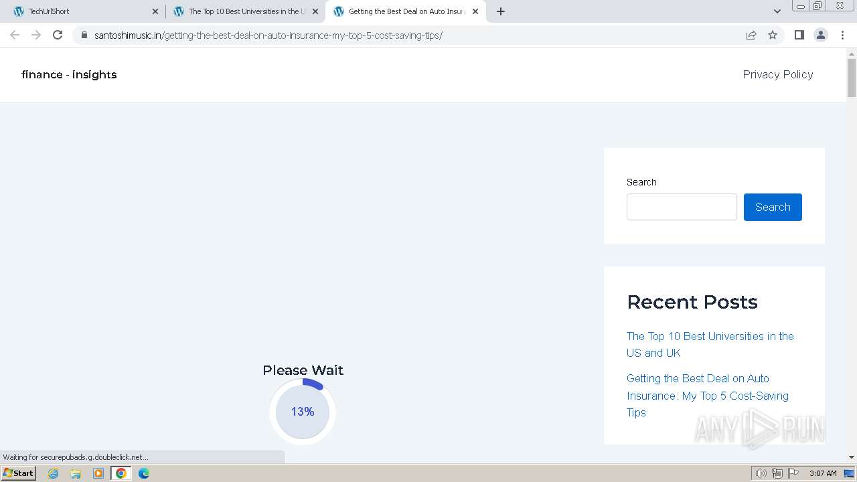The width and height of the screenshot is (857, 482).
Task: Close the TechUrlShort tab
Action: tap(155, 11)
